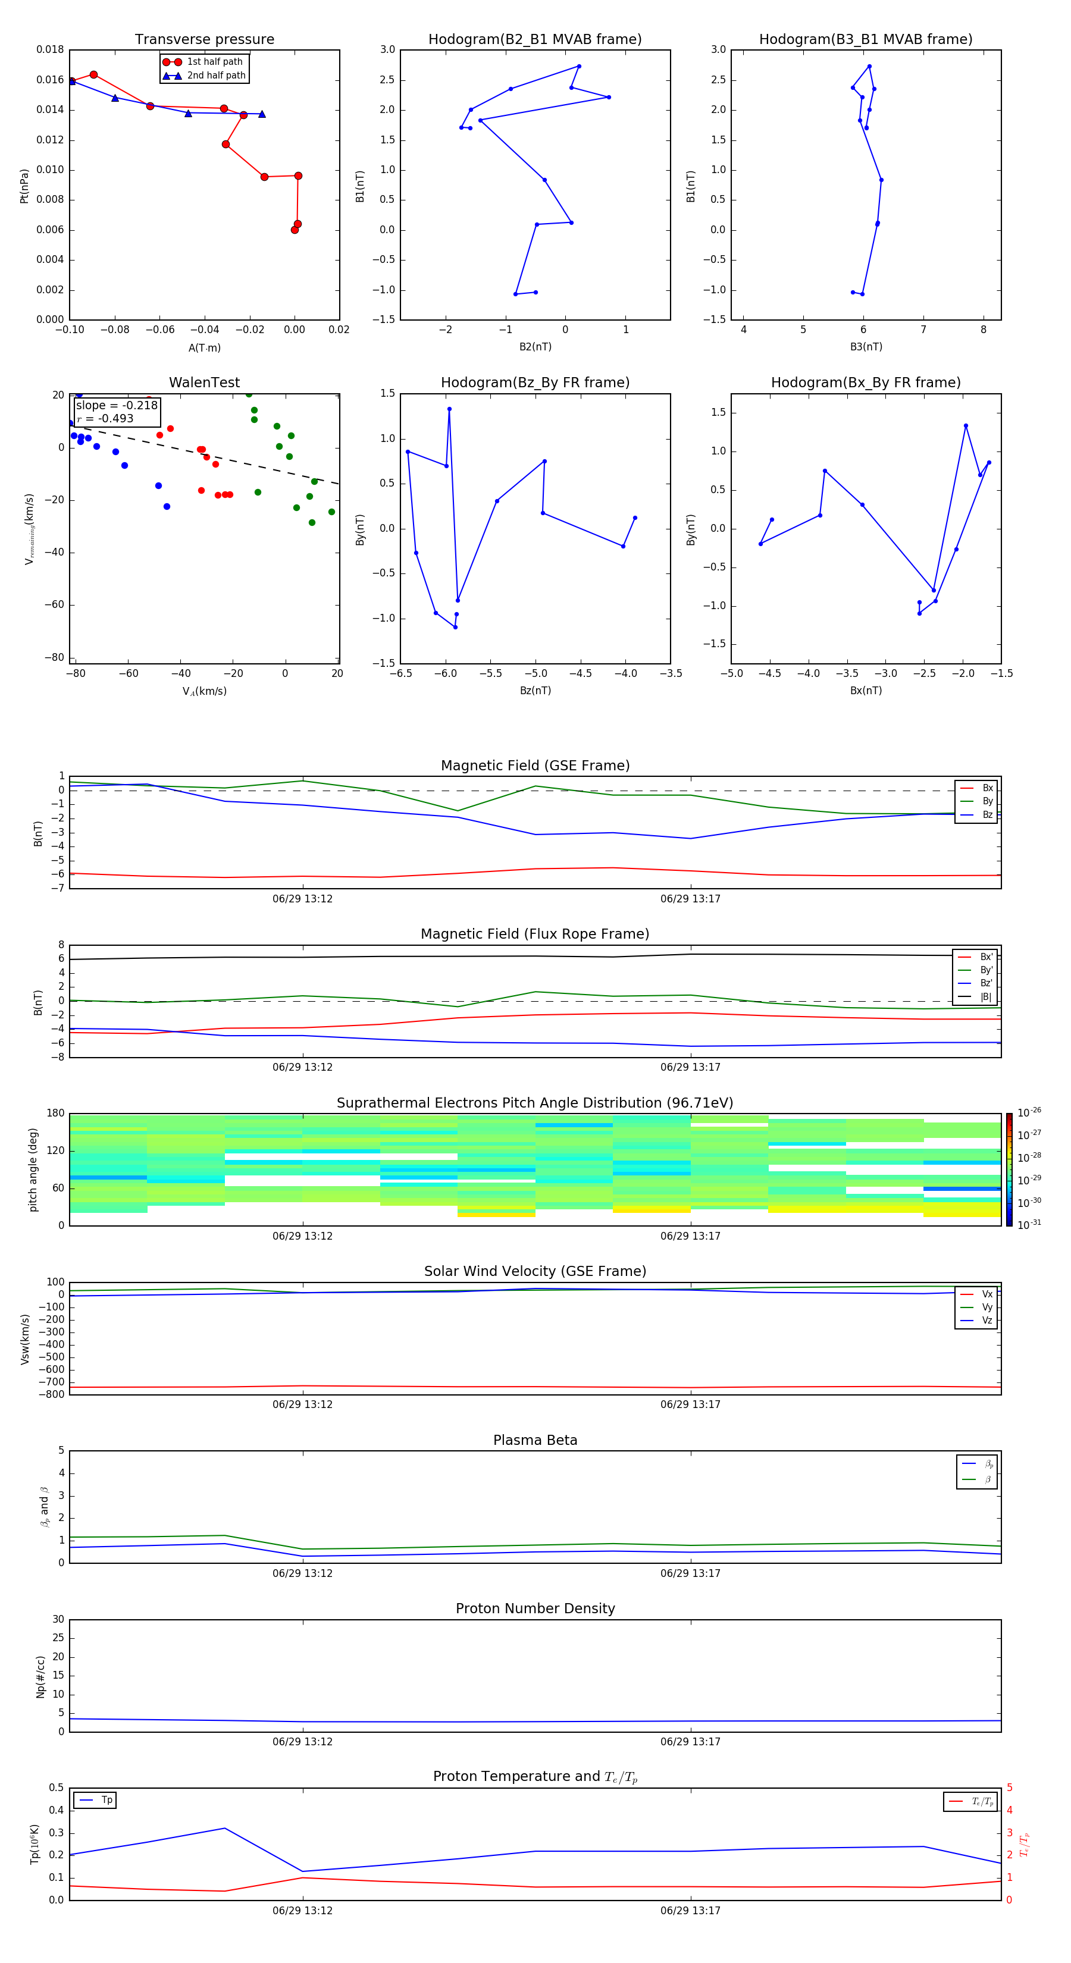The image size is (1071, 1963).
Task: Click the 'Hodogram(Bx_By FR frame)' title
Action: [x=866, y=382]
